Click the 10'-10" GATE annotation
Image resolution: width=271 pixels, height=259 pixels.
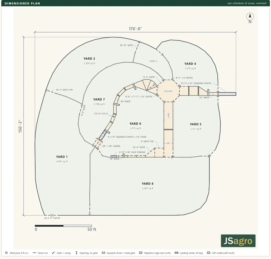coord(127,45)
